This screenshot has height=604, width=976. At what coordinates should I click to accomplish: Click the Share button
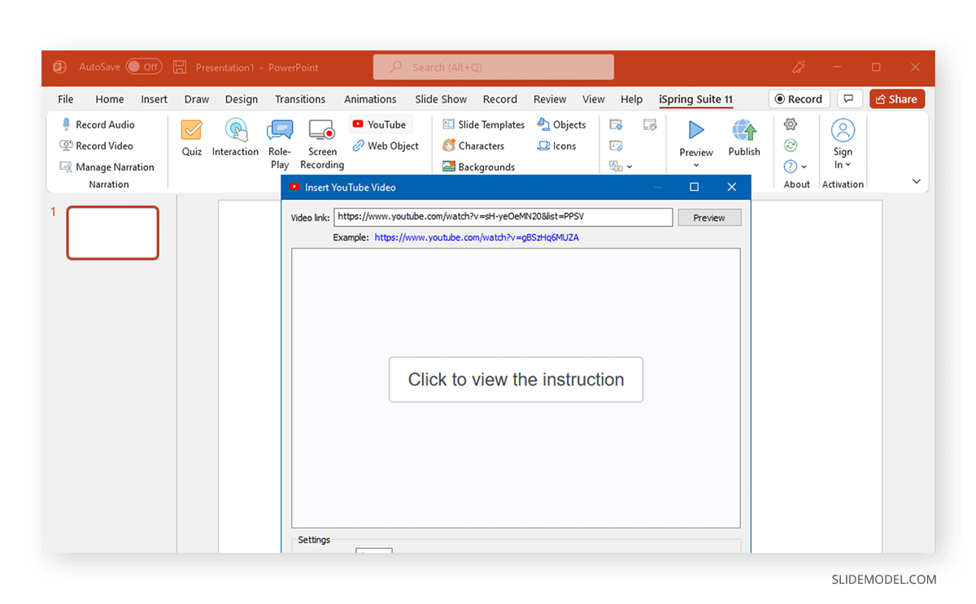click(897, 99)
